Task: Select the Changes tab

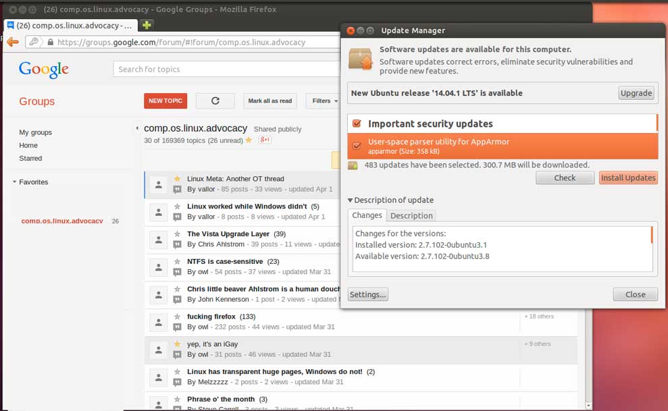Action: click(367, 215)
